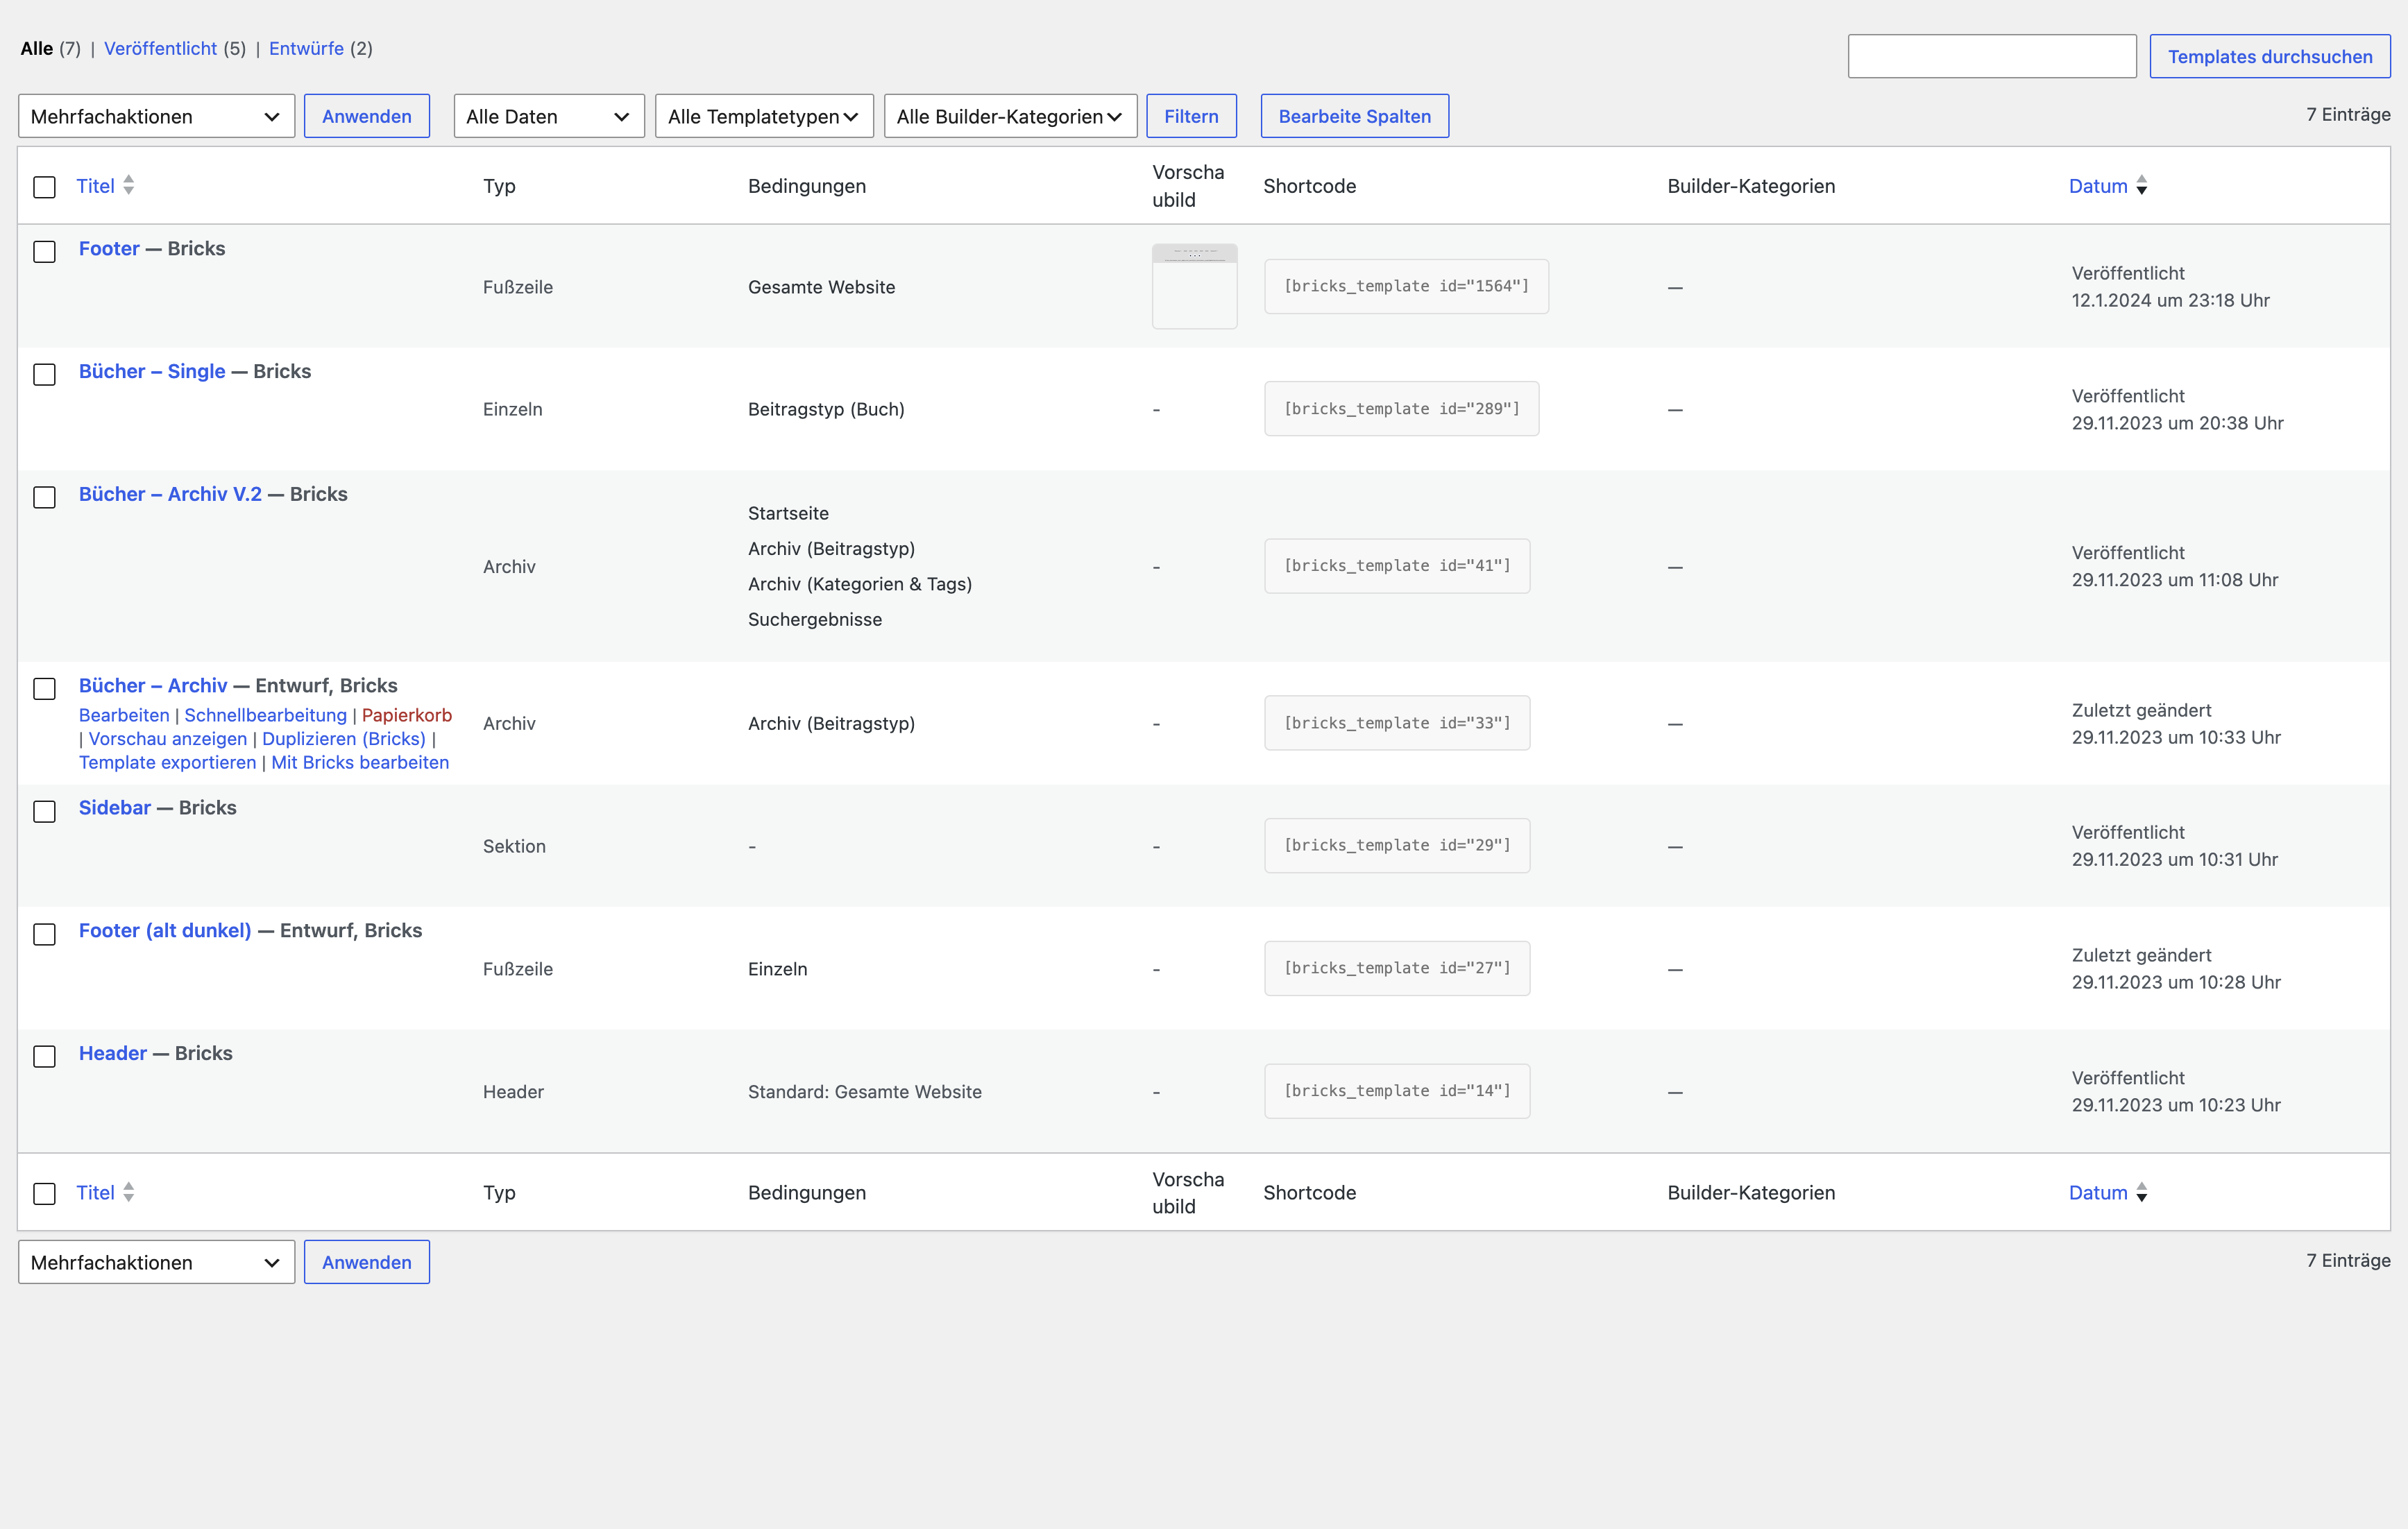Tick the checkbox for the Footer template
Viewport: 2408px width, 1529px height.
44,251
